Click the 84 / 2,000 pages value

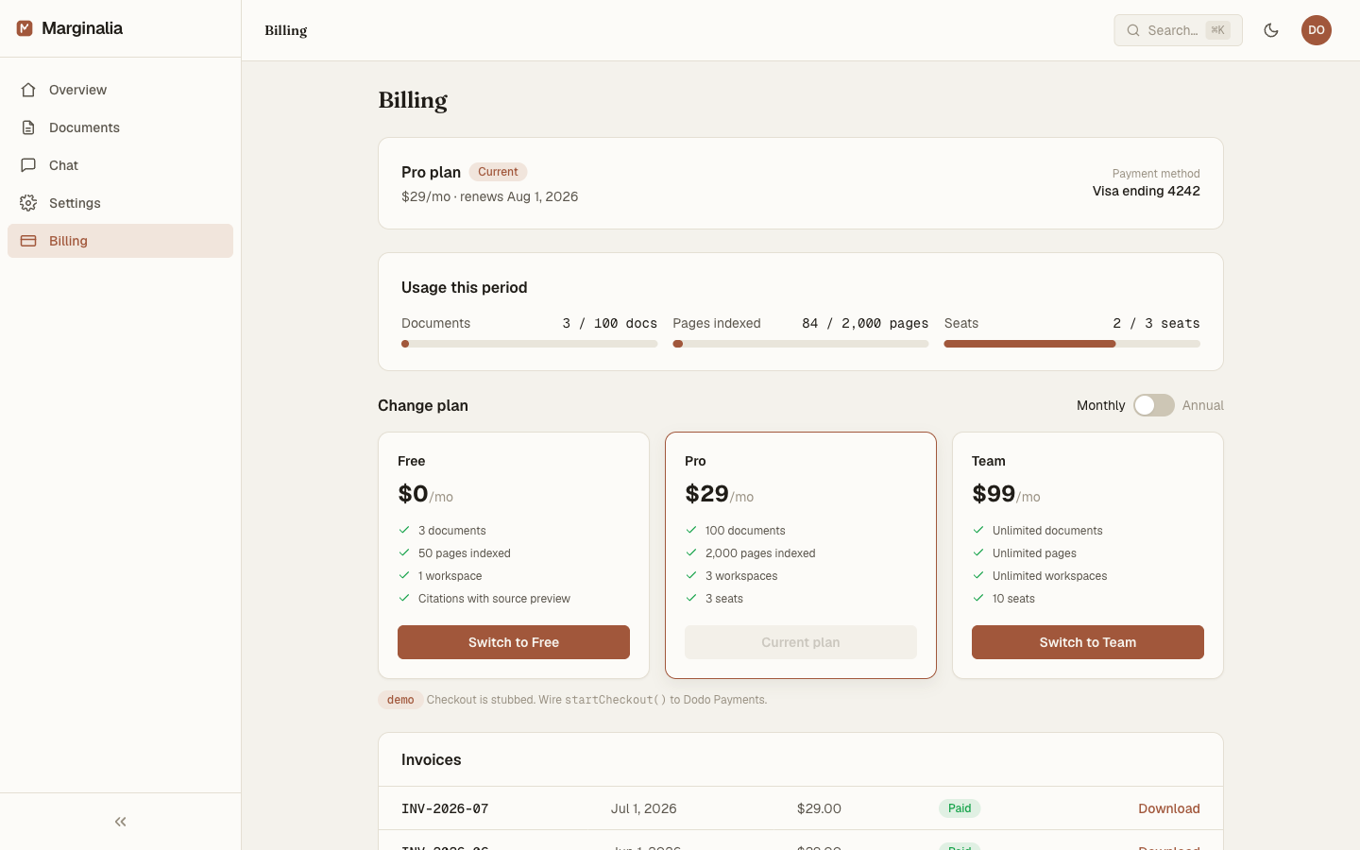865,323
